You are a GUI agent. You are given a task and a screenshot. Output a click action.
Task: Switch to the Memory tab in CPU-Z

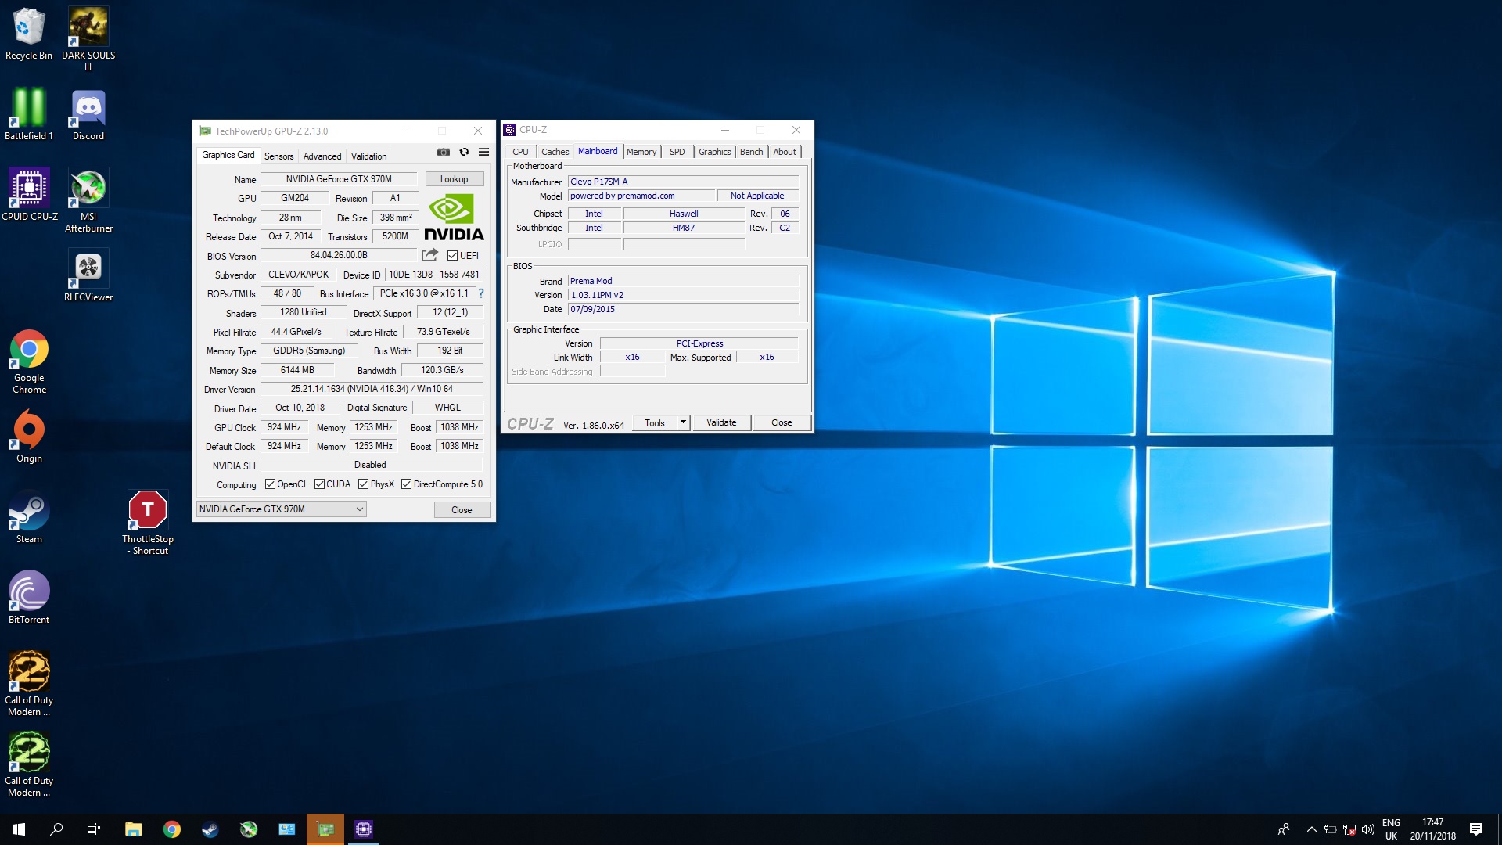(641, 152)
